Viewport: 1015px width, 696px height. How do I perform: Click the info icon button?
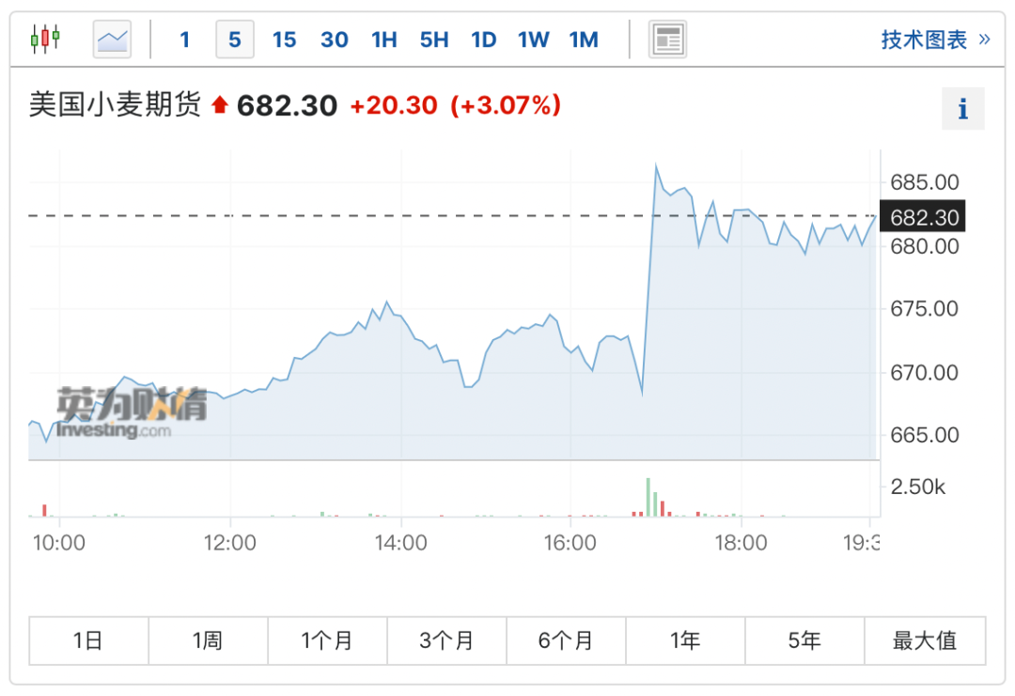point(962,109)
